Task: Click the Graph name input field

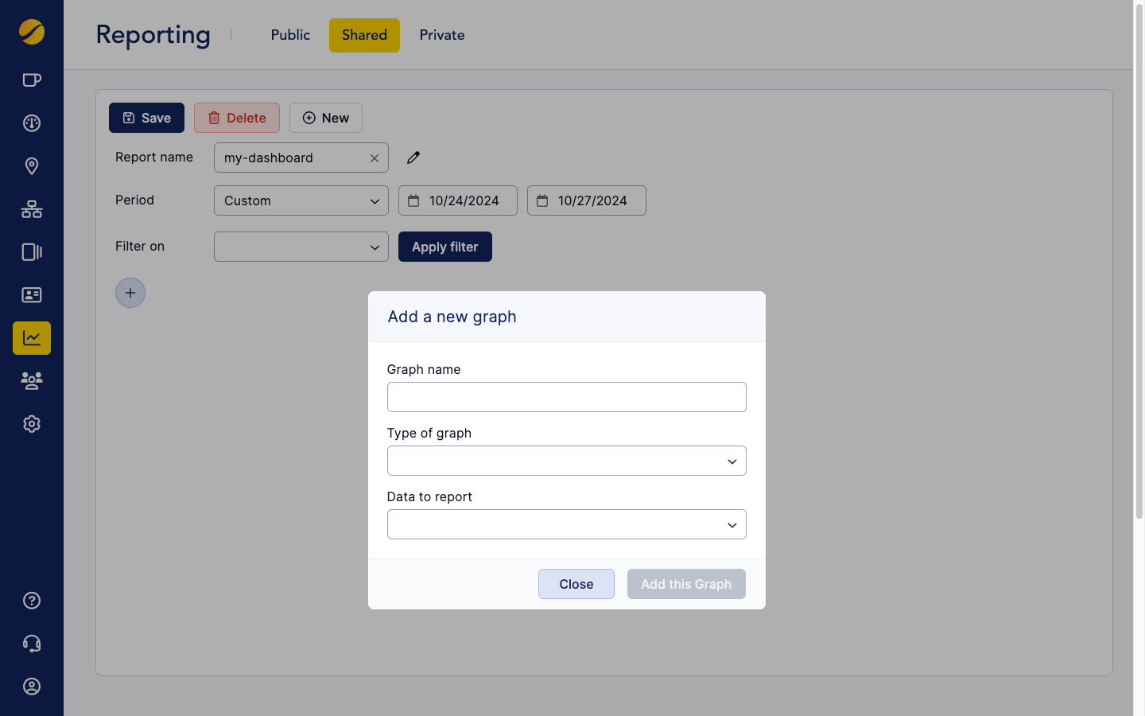Action: pos(566,397)
